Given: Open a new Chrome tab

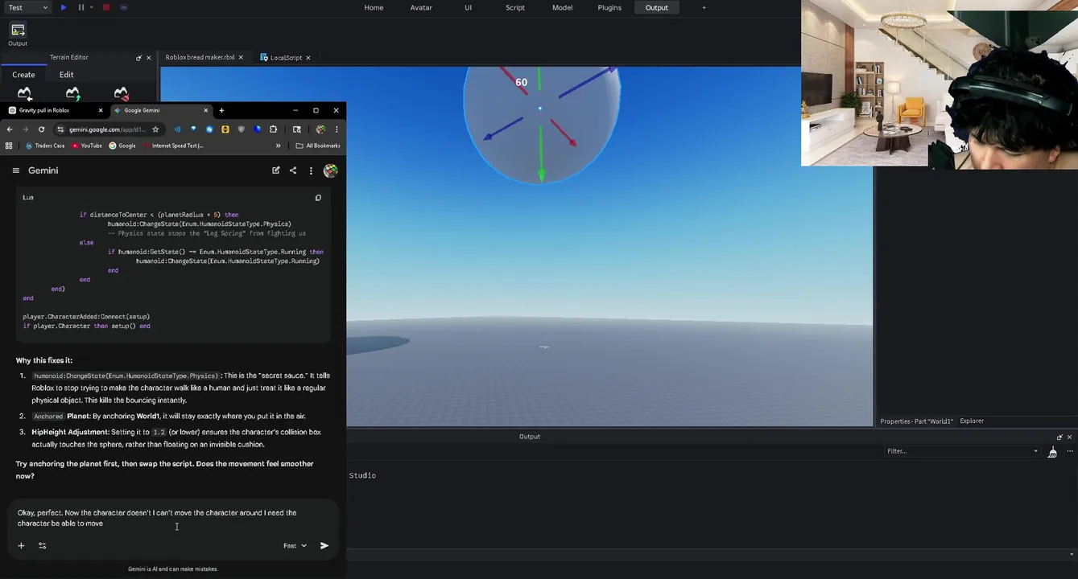Looking at the screenshot, I should click(221, 110).
